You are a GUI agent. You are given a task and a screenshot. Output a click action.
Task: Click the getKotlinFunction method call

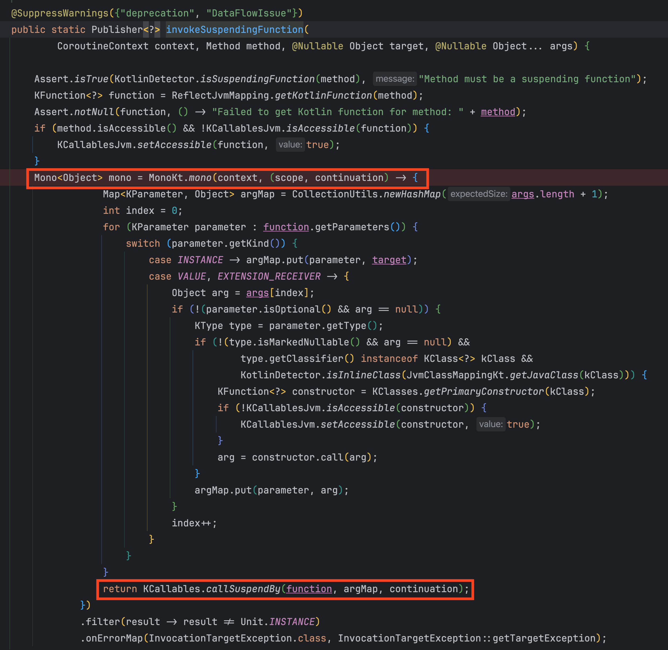point(323,96)
